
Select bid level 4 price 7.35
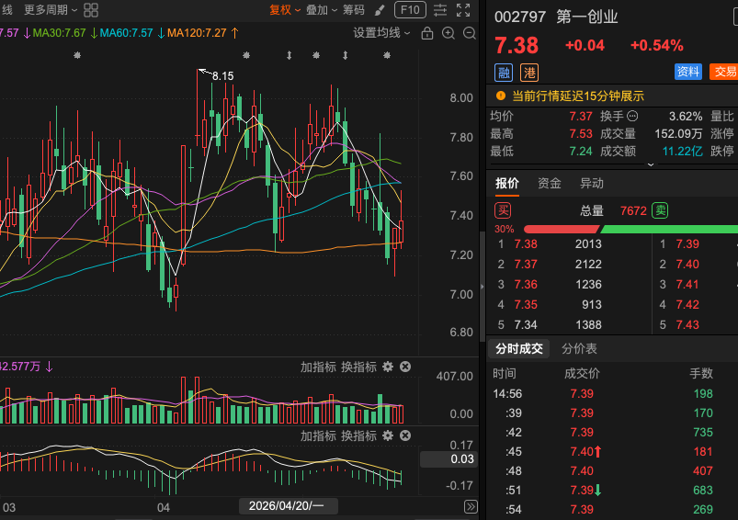tap(526, 304)
